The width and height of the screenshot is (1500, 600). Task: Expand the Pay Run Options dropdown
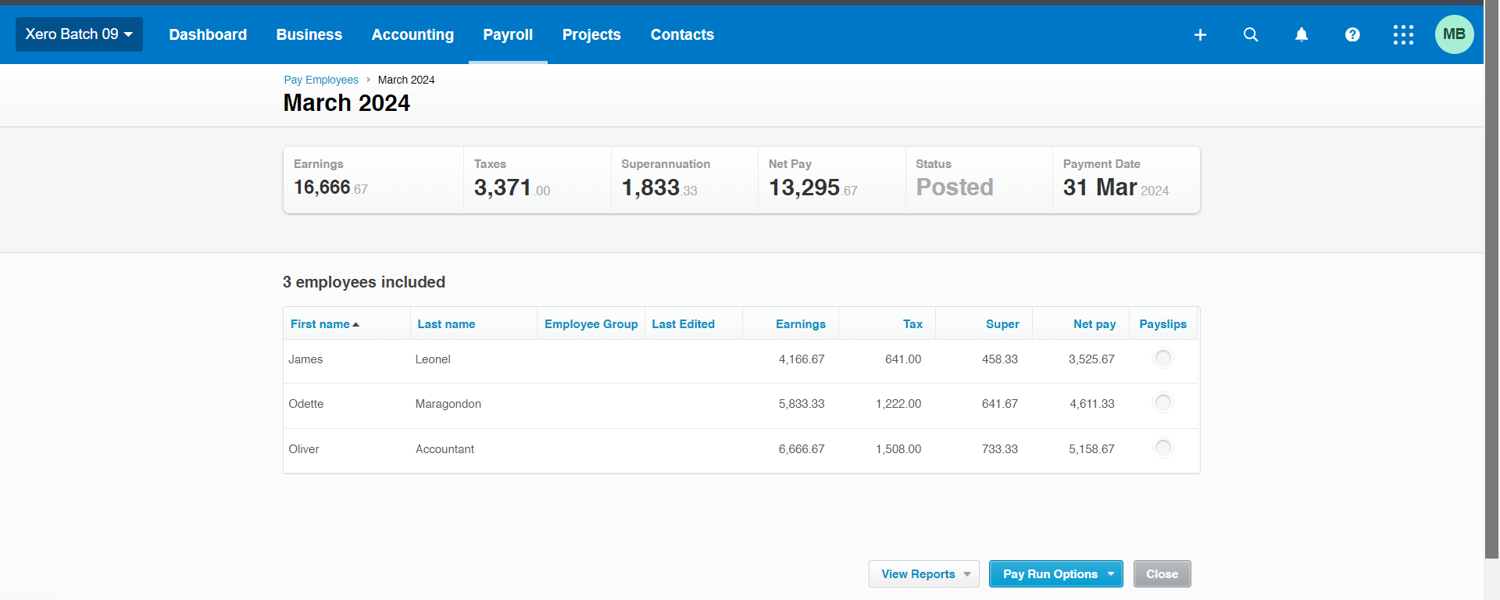[1055, 574]
